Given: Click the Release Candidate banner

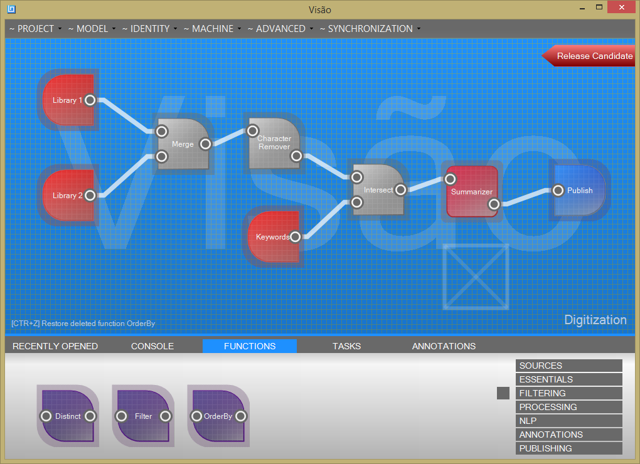Looking at the screenshot, I should 589,56.
